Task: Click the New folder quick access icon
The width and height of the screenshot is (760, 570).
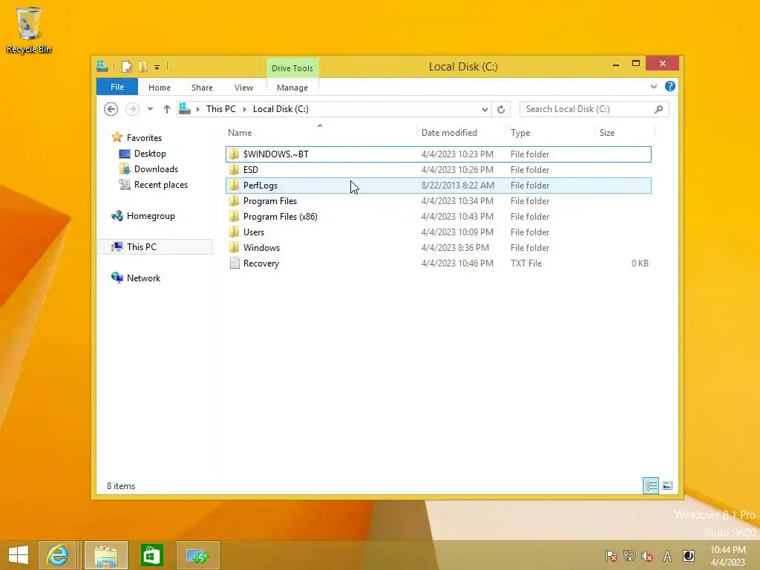Action: click(143, 67)
